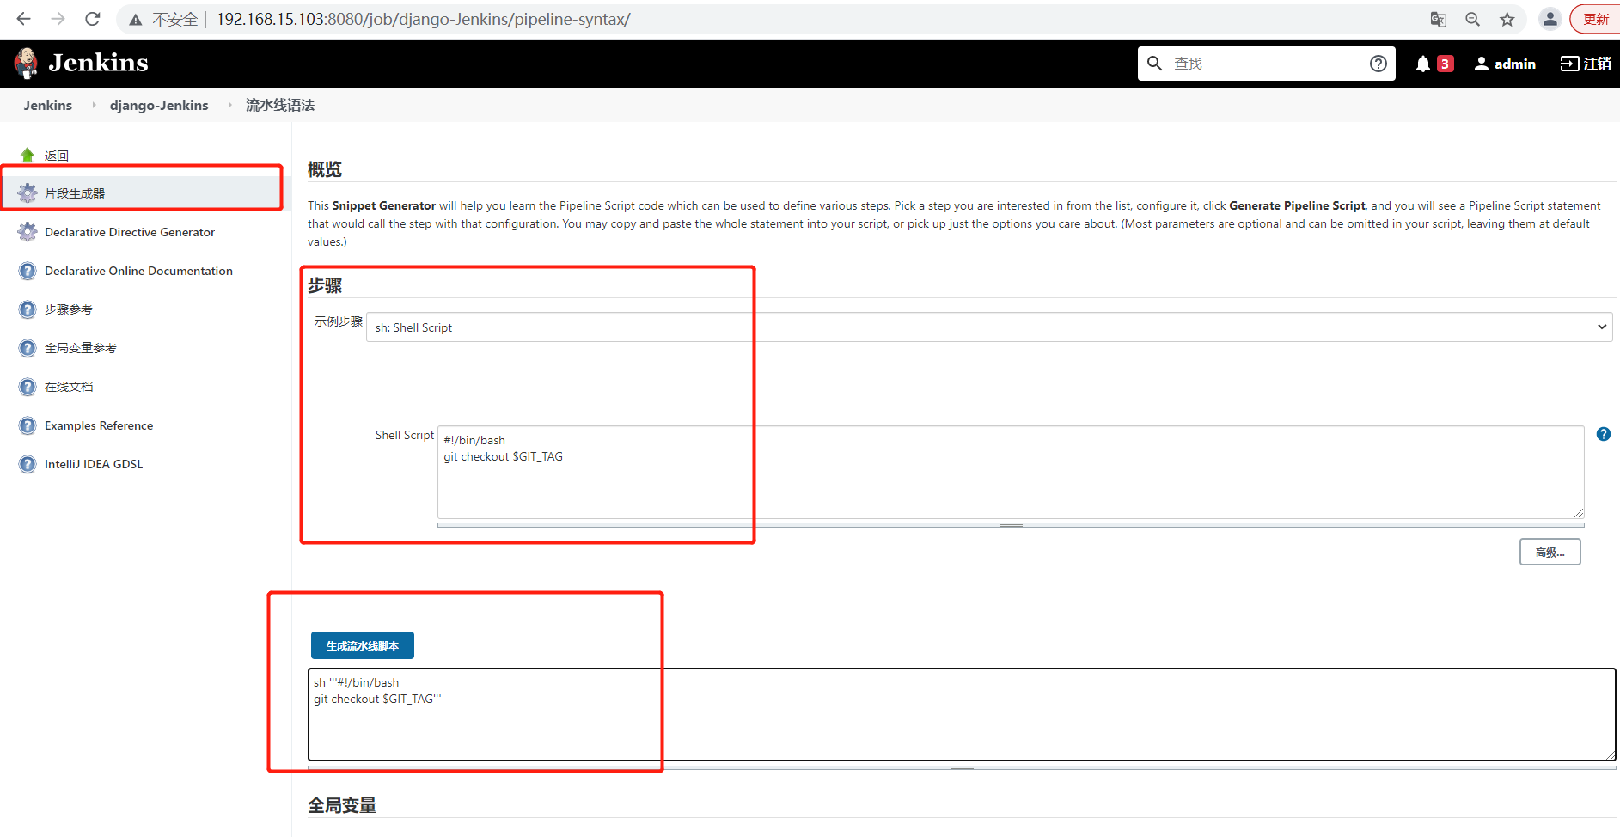1620x837 pixels.
Task: Open the 流水线语法 breadcrumb link
Action: (280, 105)
